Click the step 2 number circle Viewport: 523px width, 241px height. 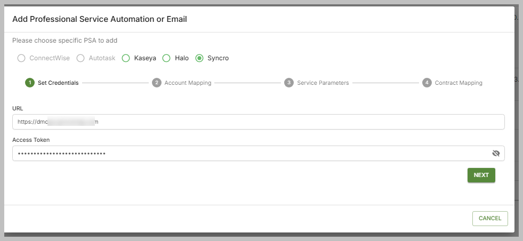(x=156, y=83)
